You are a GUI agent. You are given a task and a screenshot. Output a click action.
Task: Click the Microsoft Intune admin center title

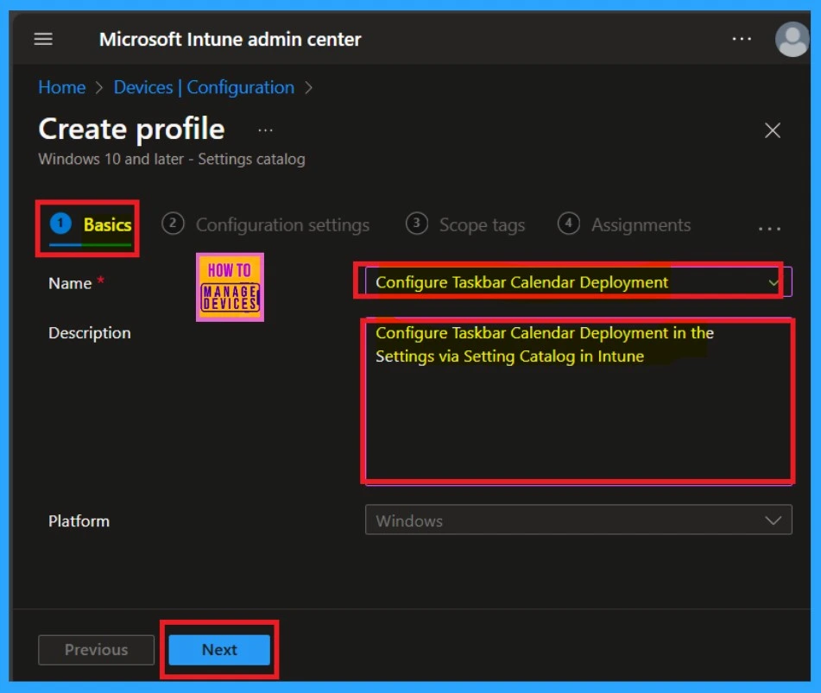[x=231, y=39]
